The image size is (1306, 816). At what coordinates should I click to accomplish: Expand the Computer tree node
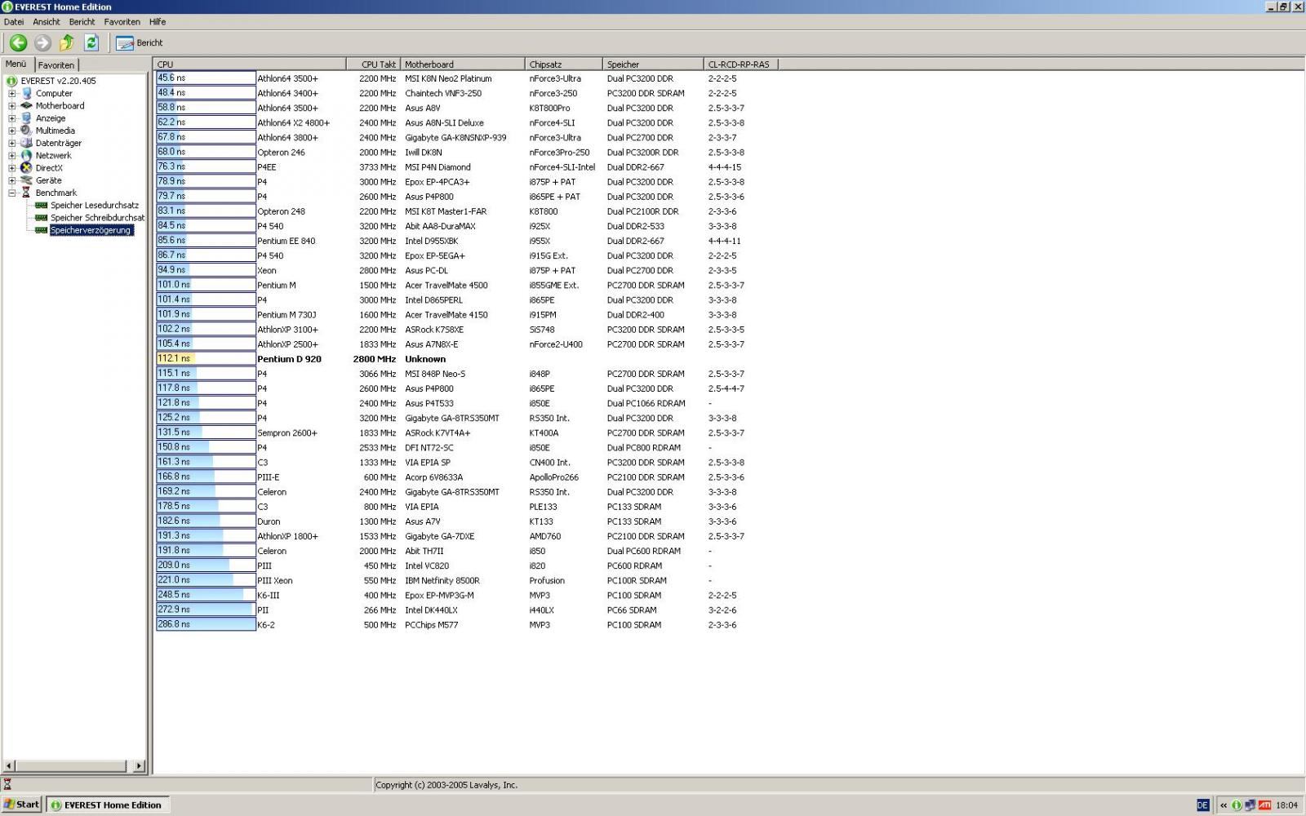coord(11,93)
